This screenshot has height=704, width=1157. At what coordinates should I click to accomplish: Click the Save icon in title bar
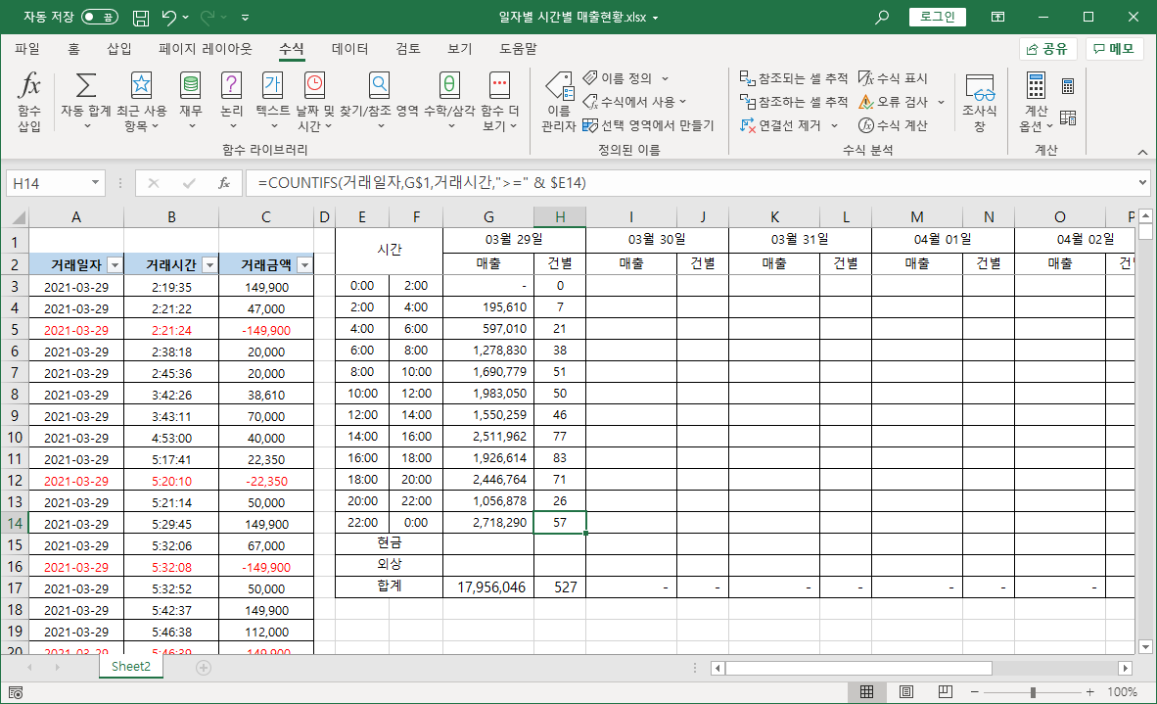140,17
